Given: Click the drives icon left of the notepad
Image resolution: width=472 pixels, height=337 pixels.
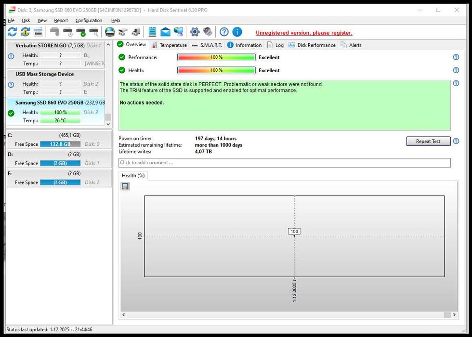Looking at the screenshot, I should click(x=136, y=32).
